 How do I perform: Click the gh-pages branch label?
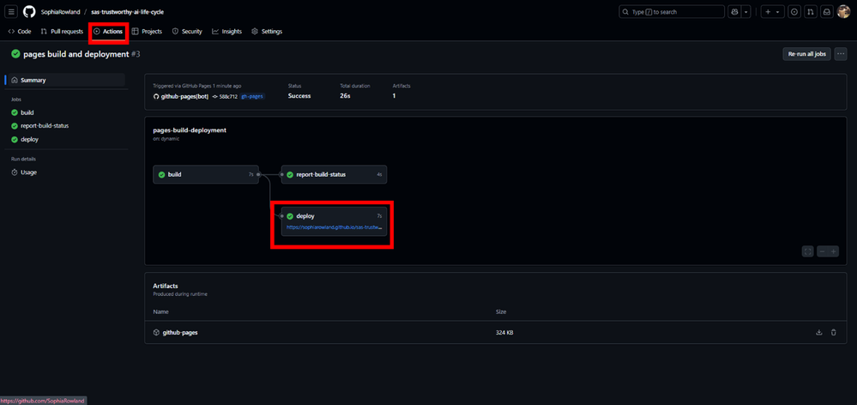(252, 96)
